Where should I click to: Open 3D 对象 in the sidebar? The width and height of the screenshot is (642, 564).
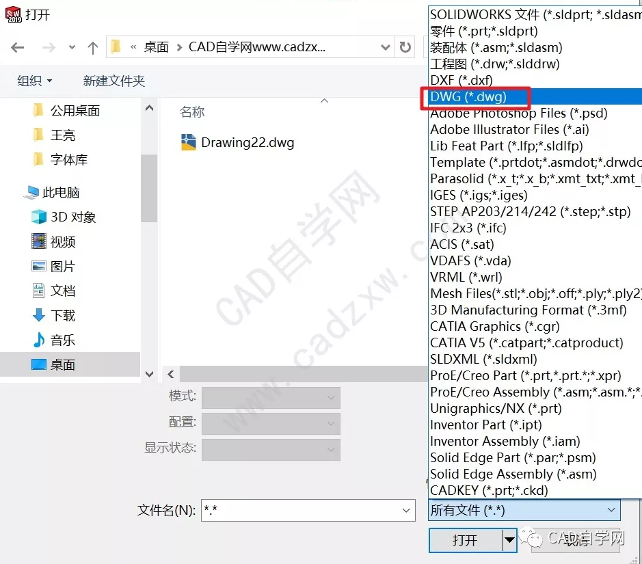pos(64,217)
